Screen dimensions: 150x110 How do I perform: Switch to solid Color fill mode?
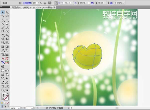click(2, 102)
